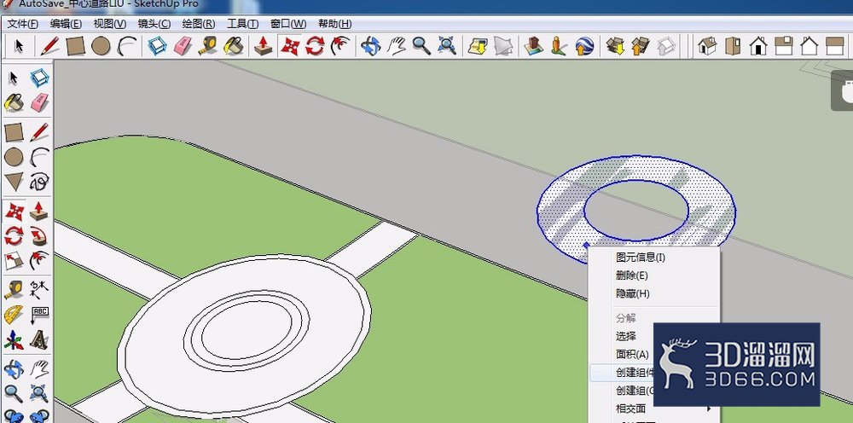The height and width of the screenshot is (423, 853).
Task: Activate Push/Pull in horizontal toolbar
Action: pyautogui.click(x=264, y=46)
